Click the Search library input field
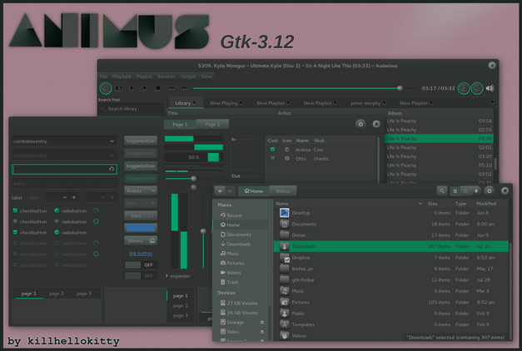This screenshot has height=351, width=522. point(132,109)
